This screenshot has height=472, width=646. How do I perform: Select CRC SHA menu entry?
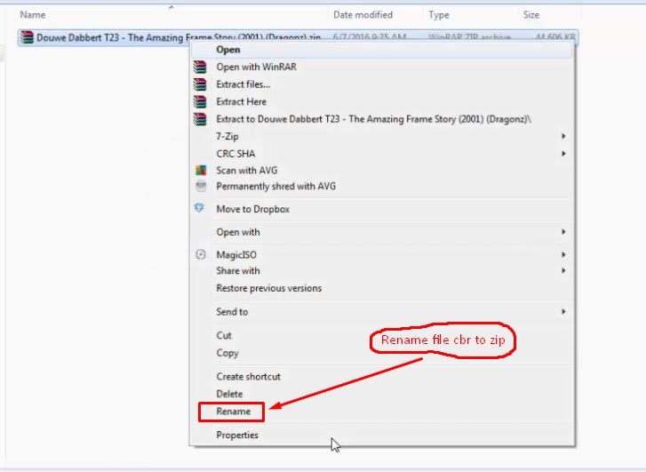pos(382,154)
